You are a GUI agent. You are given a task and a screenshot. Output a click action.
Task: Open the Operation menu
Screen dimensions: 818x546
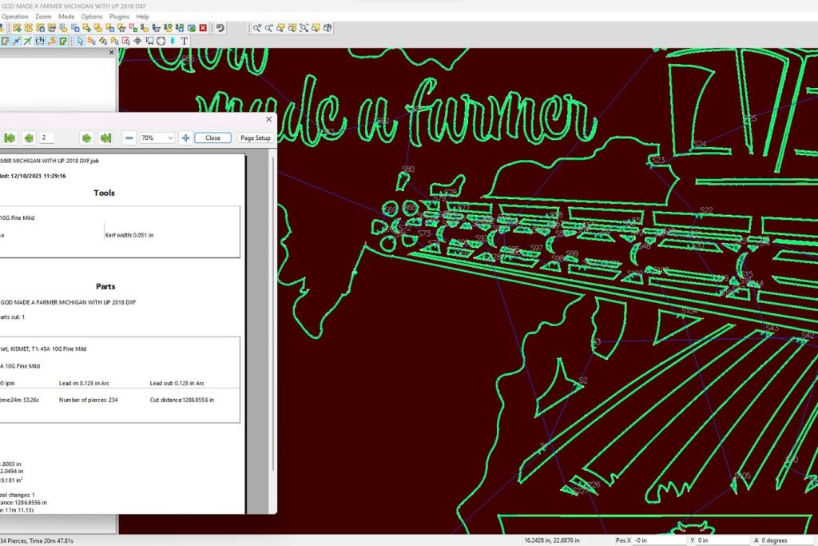click(14, 16)
